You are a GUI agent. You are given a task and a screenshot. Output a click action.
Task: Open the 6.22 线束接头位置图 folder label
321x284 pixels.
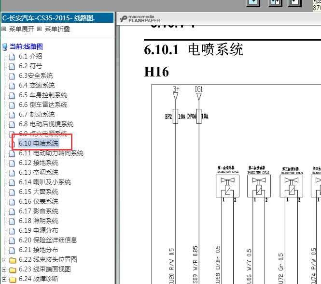pyautogui.click(x=48, y=259)
